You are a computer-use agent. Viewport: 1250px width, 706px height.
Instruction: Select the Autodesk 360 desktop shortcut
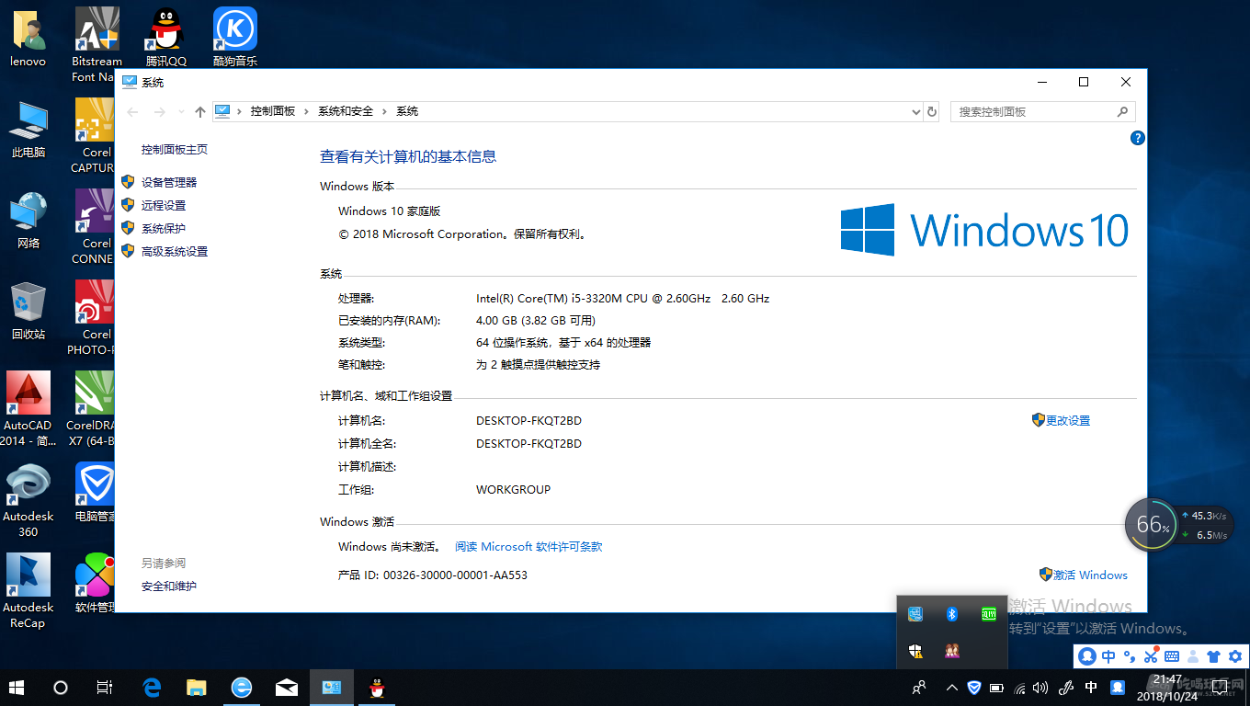point(28,500)
